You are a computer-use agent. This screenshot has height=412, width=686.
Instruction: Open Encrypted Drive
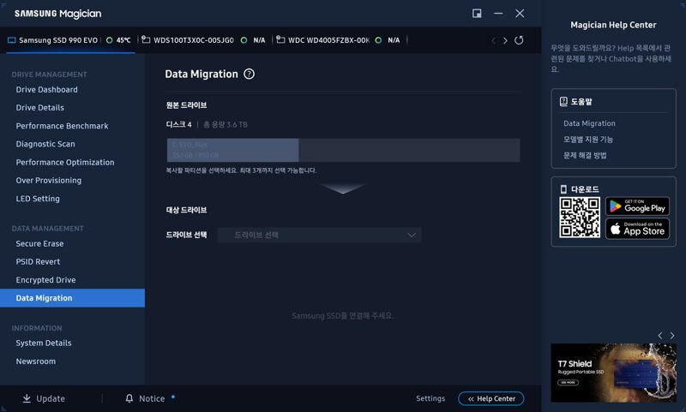click(46, 280)
